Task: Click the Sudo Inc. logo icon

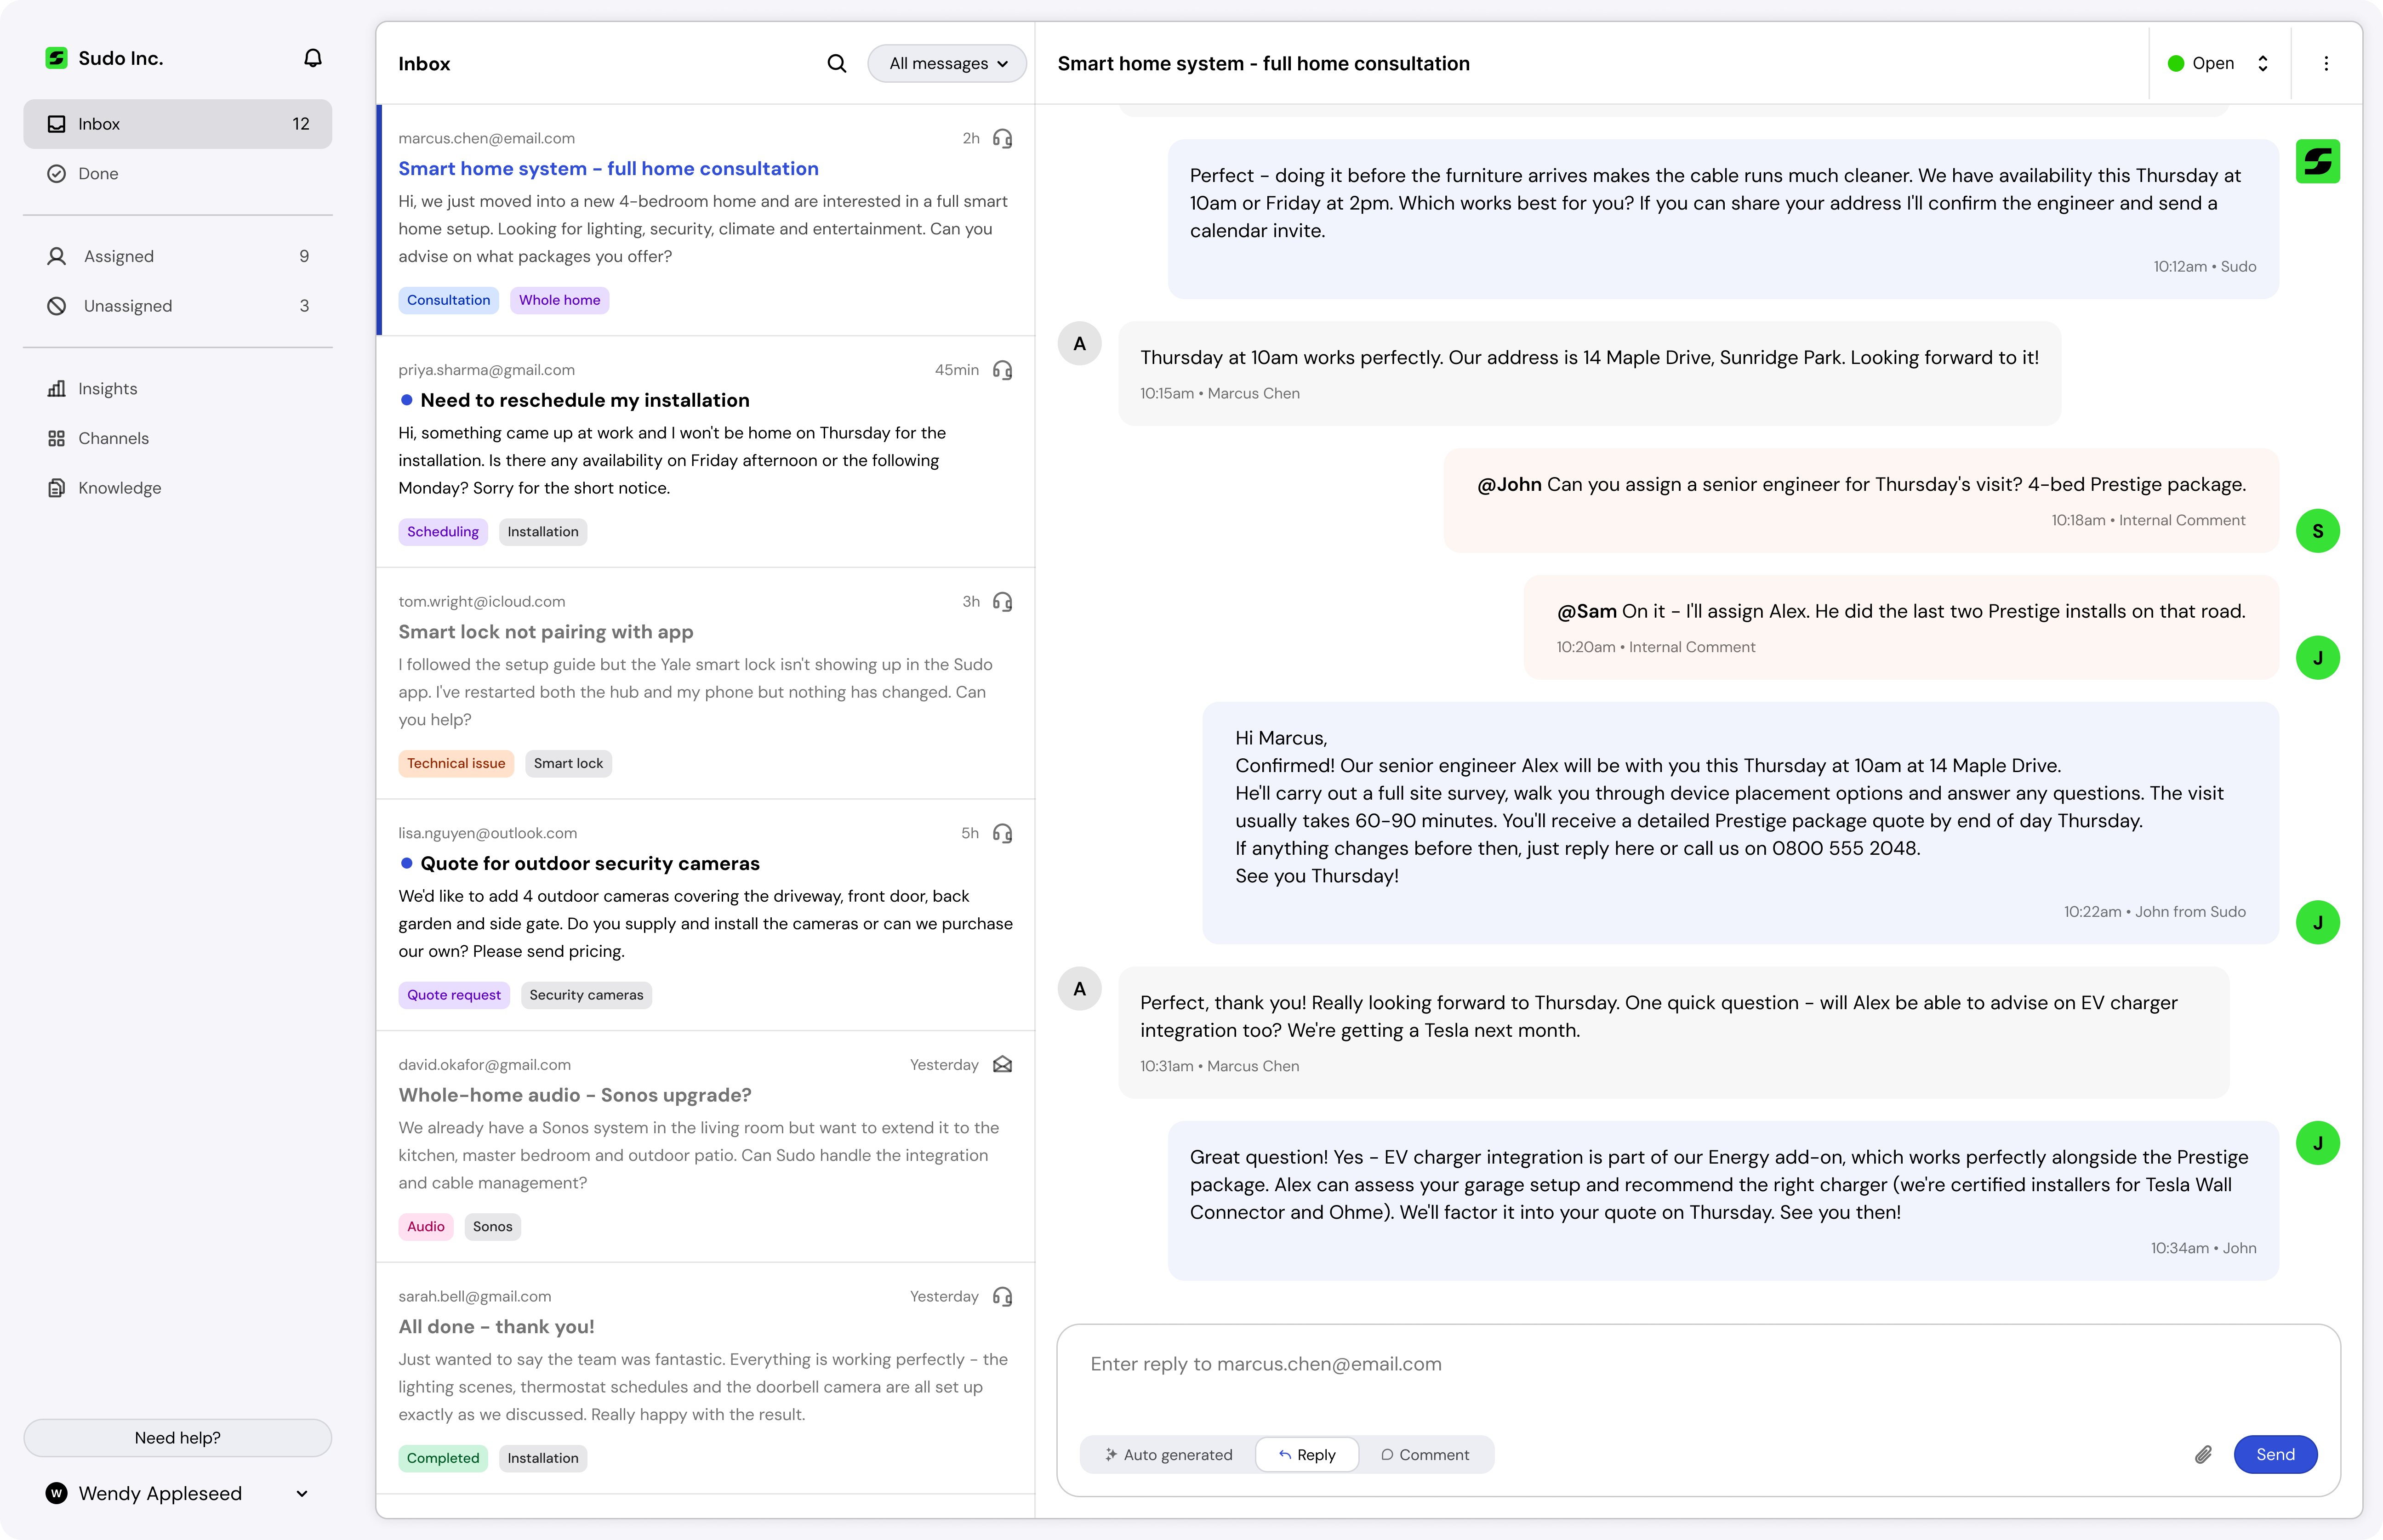Action: tap(57, 58)
